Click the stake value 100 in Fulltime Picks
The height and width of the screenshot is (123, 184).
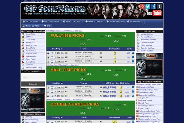coord(89,40)
